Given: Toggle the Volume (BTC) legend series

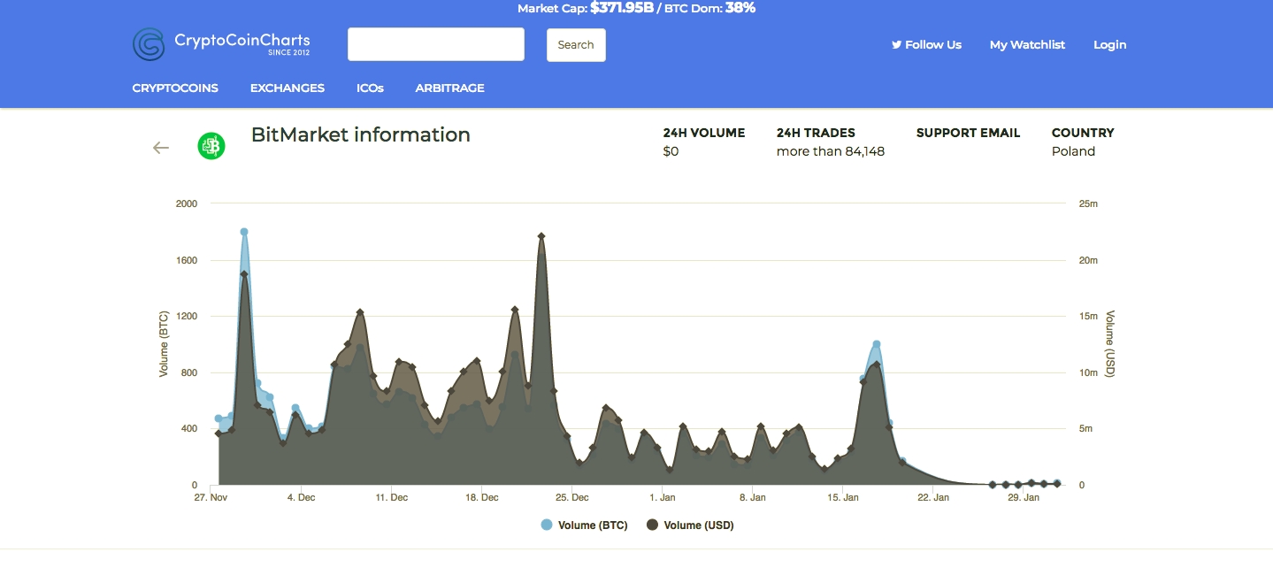Looking at the screenshot, I should (x=584, y=525).
